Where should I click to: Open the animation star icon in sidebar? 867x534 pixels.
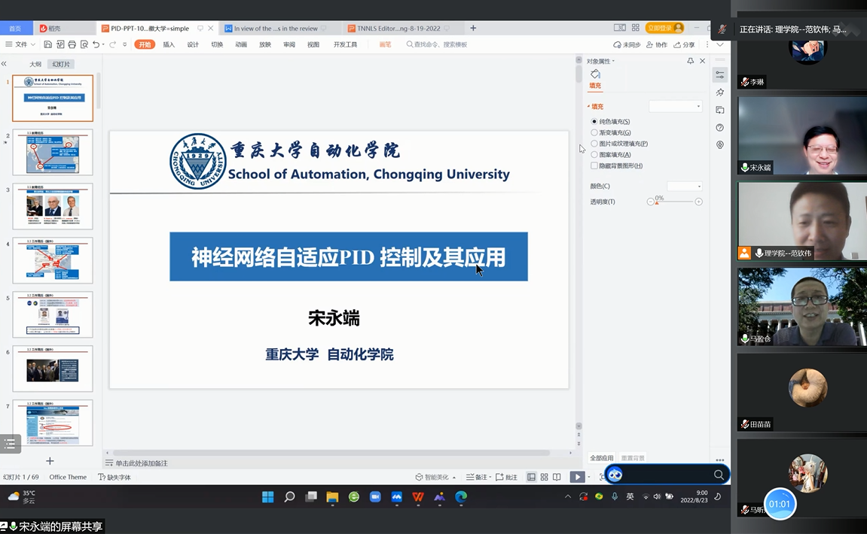(x=720, y=93)
